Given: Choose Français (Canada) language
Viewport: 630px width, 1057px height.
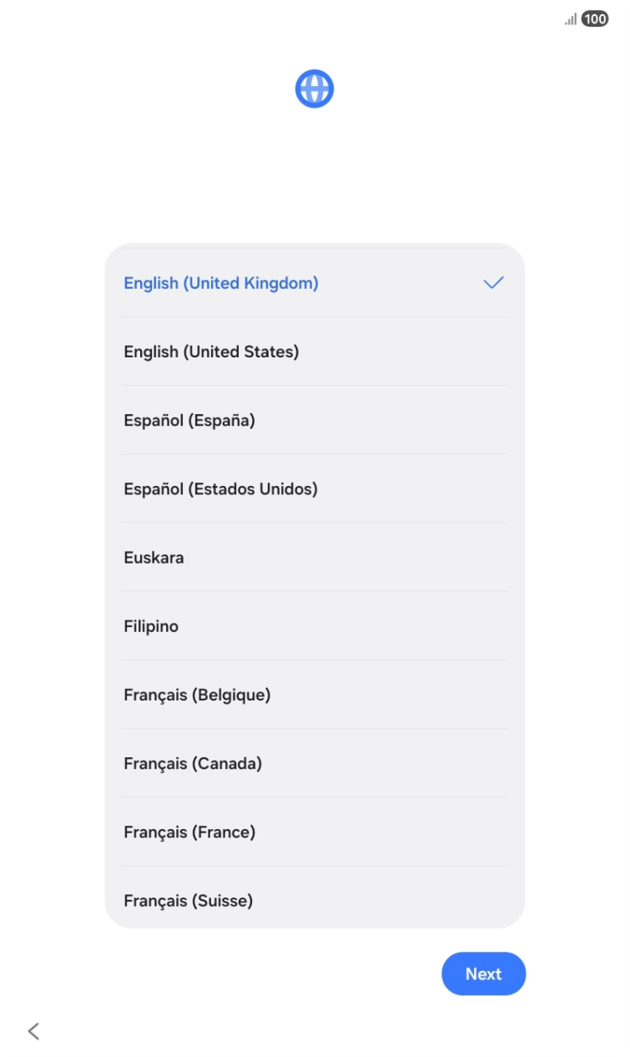Looking at the screenshot, I should tap(192, 762).
